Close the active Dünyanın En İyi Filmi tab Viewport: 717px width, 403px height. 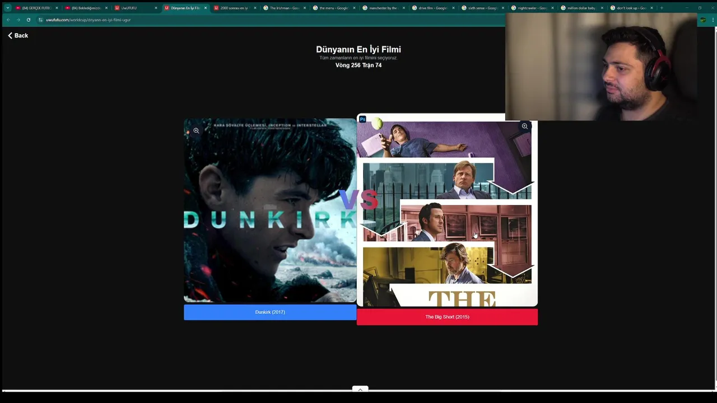pos(206,8)
